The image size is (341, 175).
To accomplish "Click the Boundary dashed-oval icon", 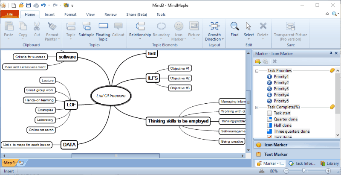I will 161,26.
